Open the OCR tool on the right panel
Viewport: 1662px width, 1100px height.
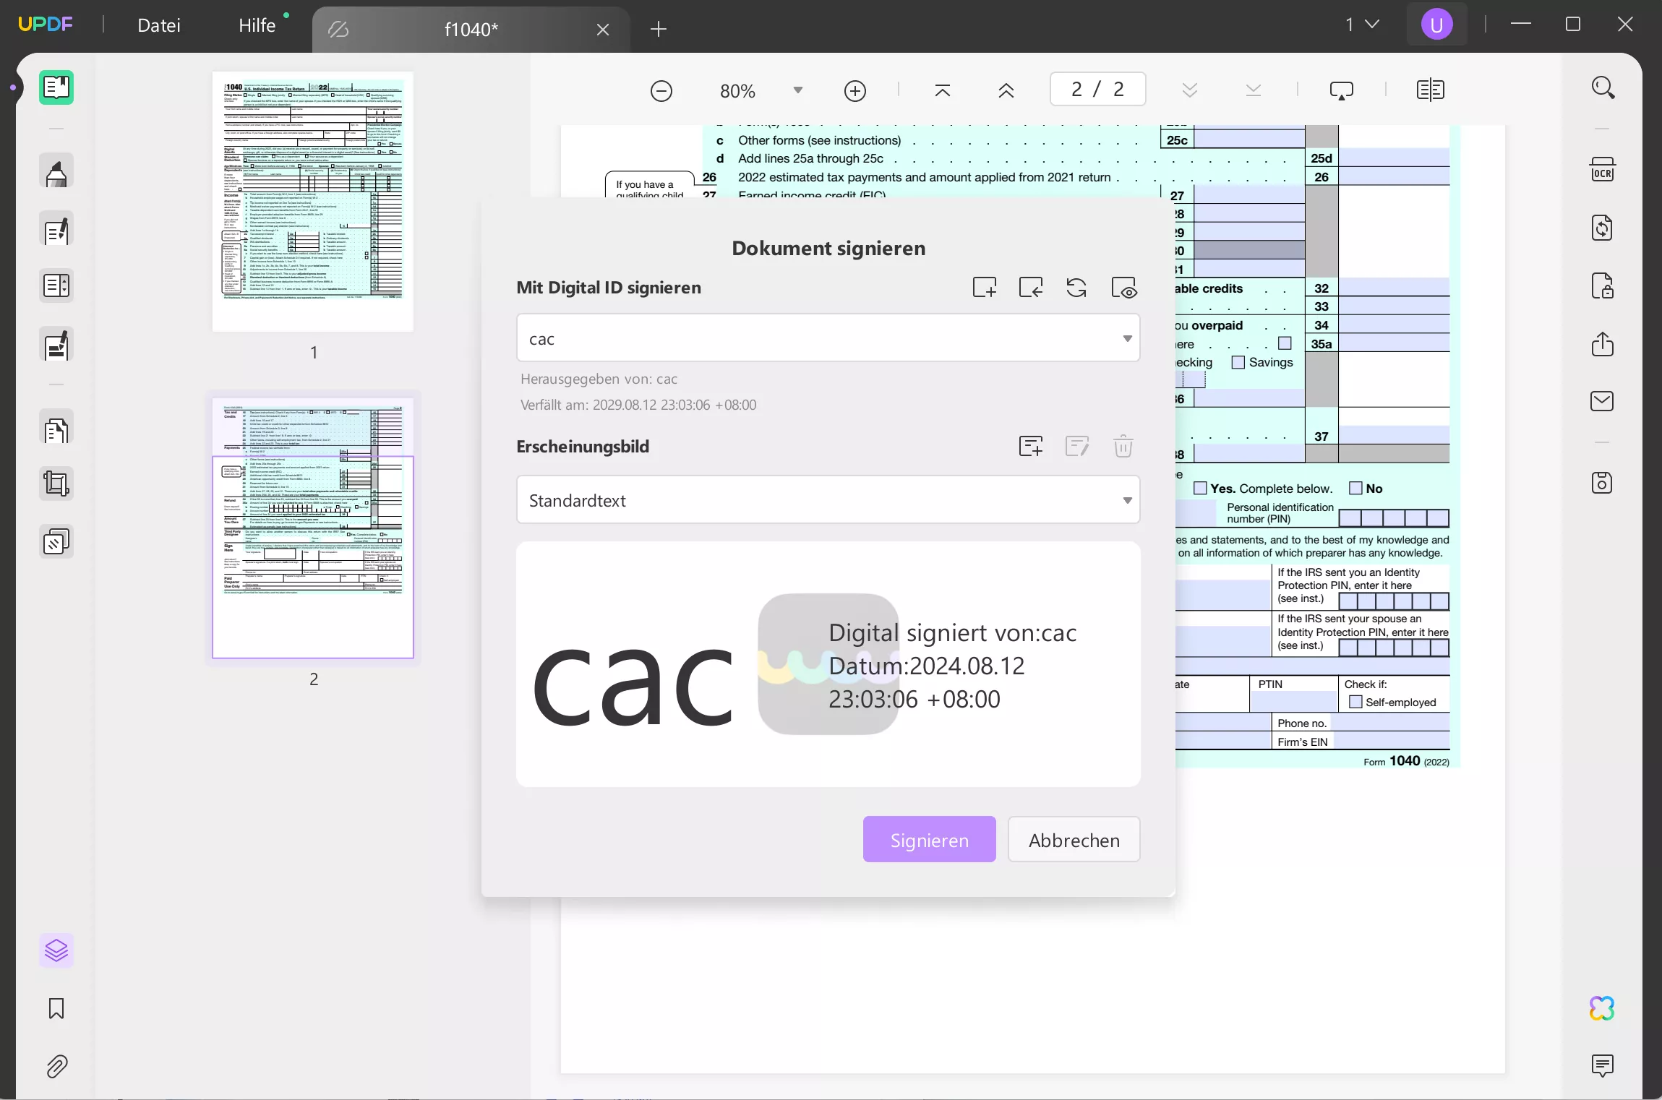point(1603,171)
